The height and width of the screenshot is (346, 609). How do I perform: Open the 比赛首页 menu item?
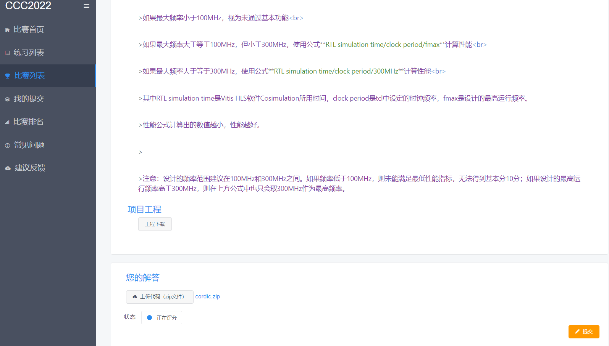[29, 30]
